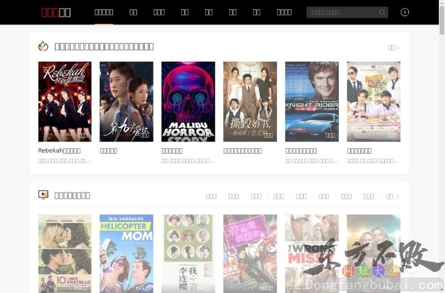Click the red and white site logo
445x293 pixels.
(x=56, y=12)
